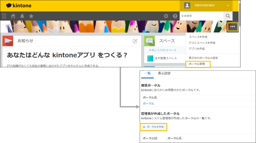The height and width of the screenshot is (143, 256).
Task: Click the kintone logo
Action: coord(18,6)
